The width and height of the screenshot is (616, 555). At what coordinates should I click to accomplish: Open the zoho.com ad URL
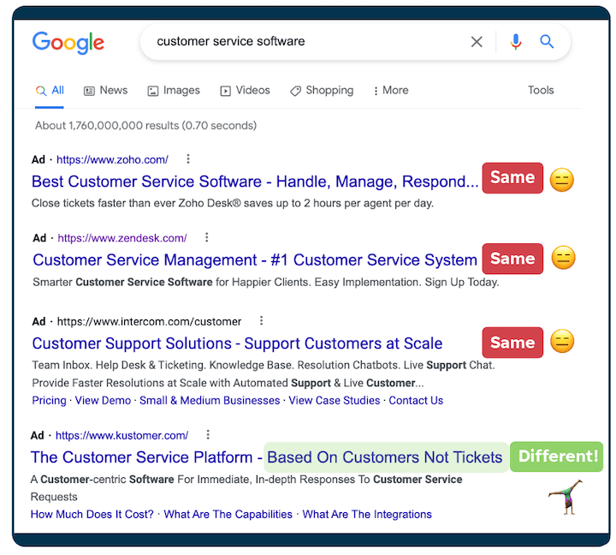tap(112, 159)
